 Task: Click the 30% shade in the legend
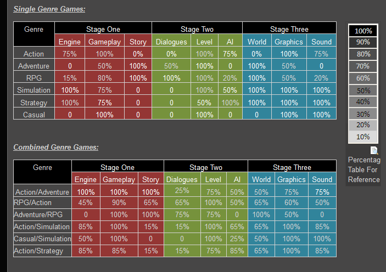(x=363, y=114)
